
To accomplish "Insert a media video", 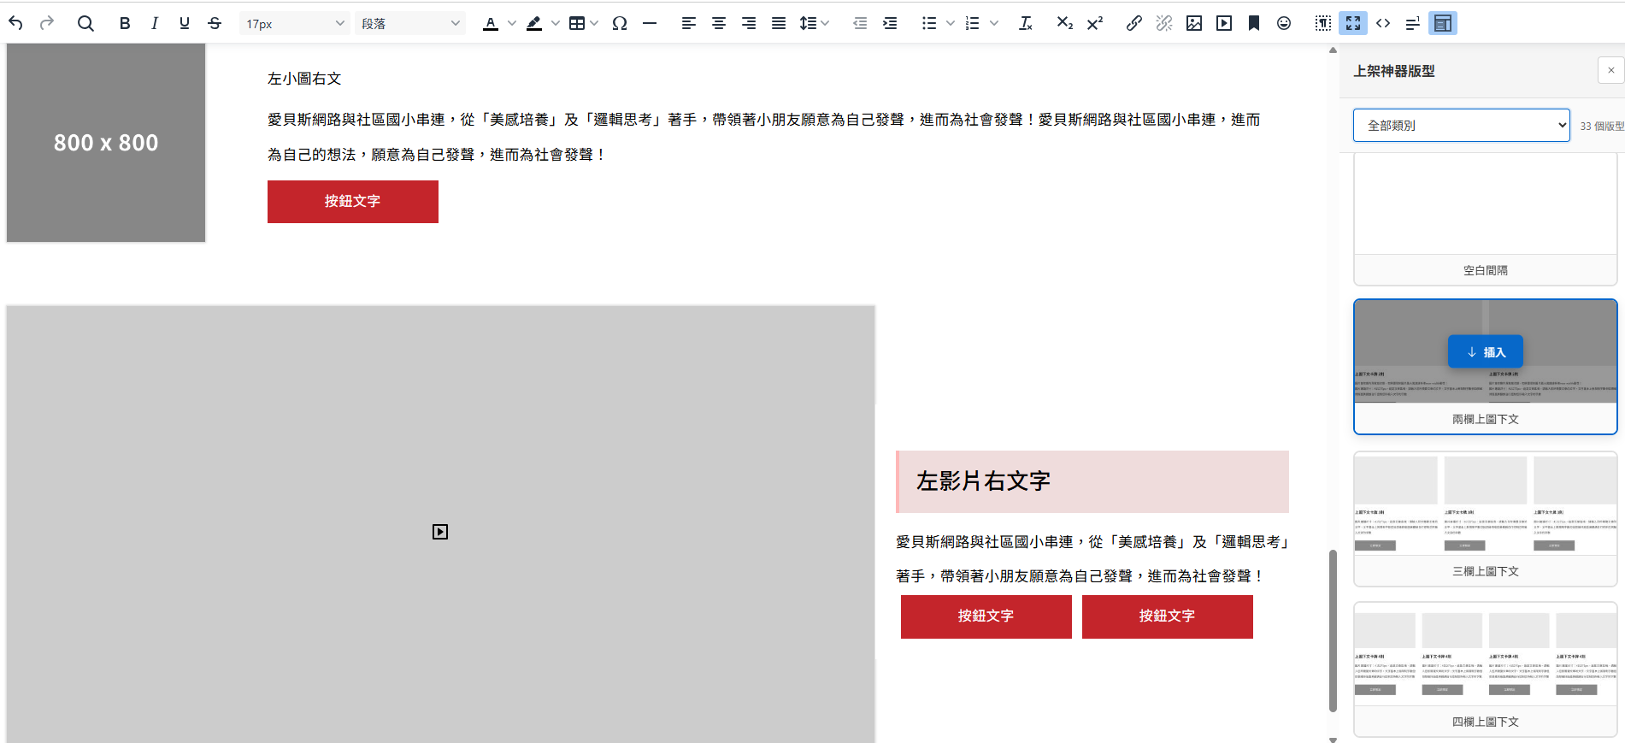I will 1224,23.
